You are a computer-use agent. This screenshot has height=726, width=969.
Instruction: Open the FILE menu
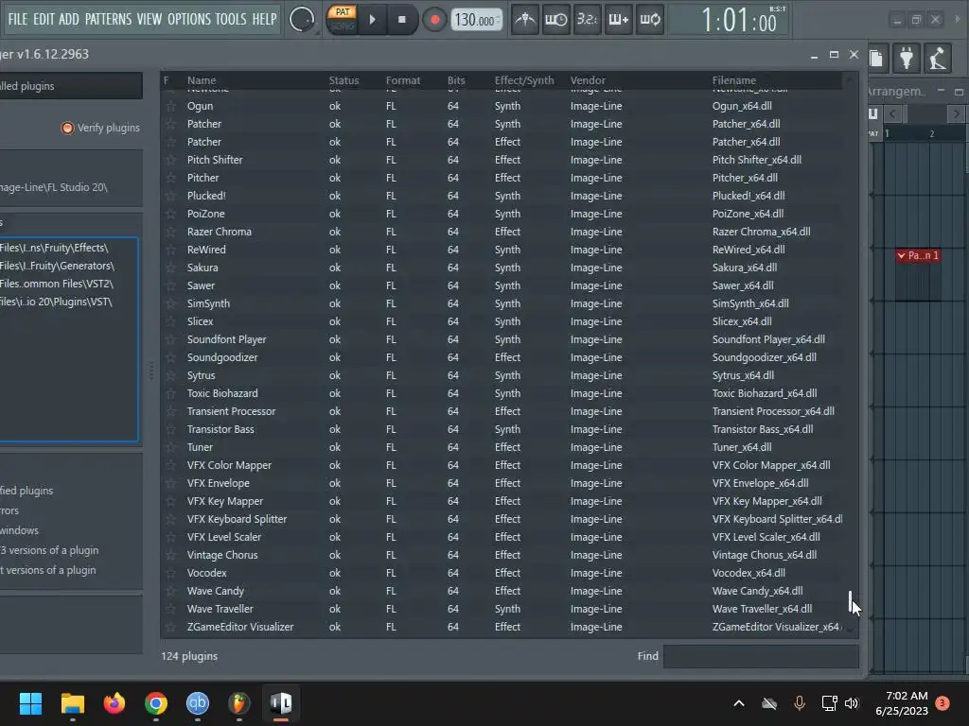[18, 19]
